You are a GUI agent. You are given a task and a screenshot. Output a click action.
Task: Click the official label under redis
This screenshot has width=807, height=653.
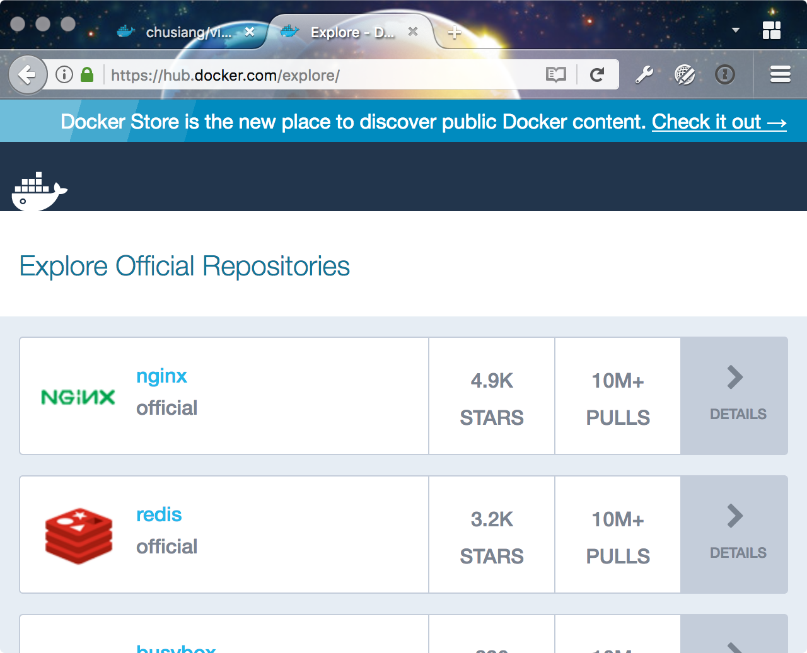[167, 546]
